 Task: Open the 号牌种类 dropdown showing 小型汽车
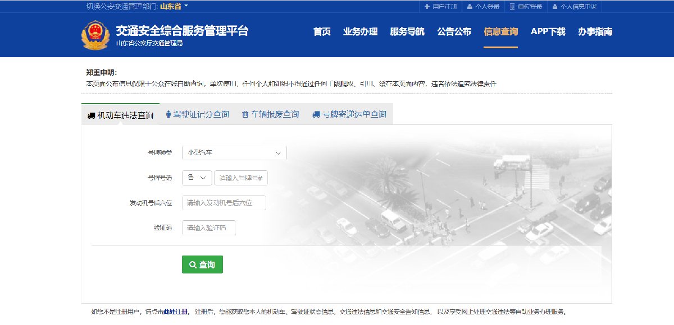[x=234, y=152]
